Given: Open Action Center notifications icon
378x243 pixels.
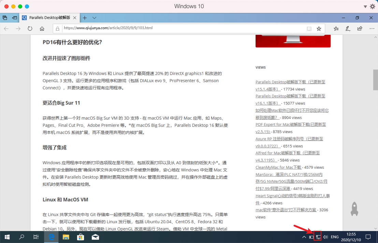Looking at the screenshot, I should click(x=368, y=237).
